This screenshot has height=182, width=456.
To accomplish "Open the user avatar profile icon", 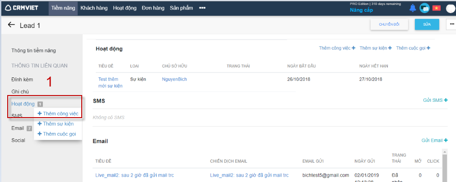I will (x=450, y=9).
